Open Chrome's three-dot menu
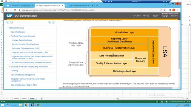The width and height of the screenshot is (191, 107). coord(178,10)
